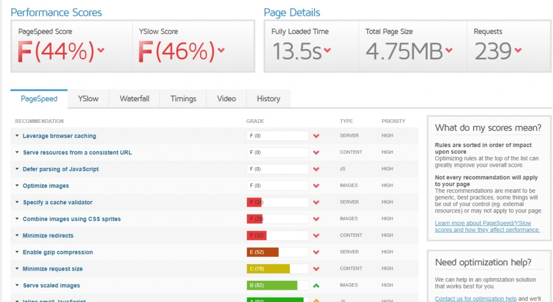Click the red arrow beside YSlow Score F(46%)
This screenshot has width=553, height=302.
[x=221, y=50]
